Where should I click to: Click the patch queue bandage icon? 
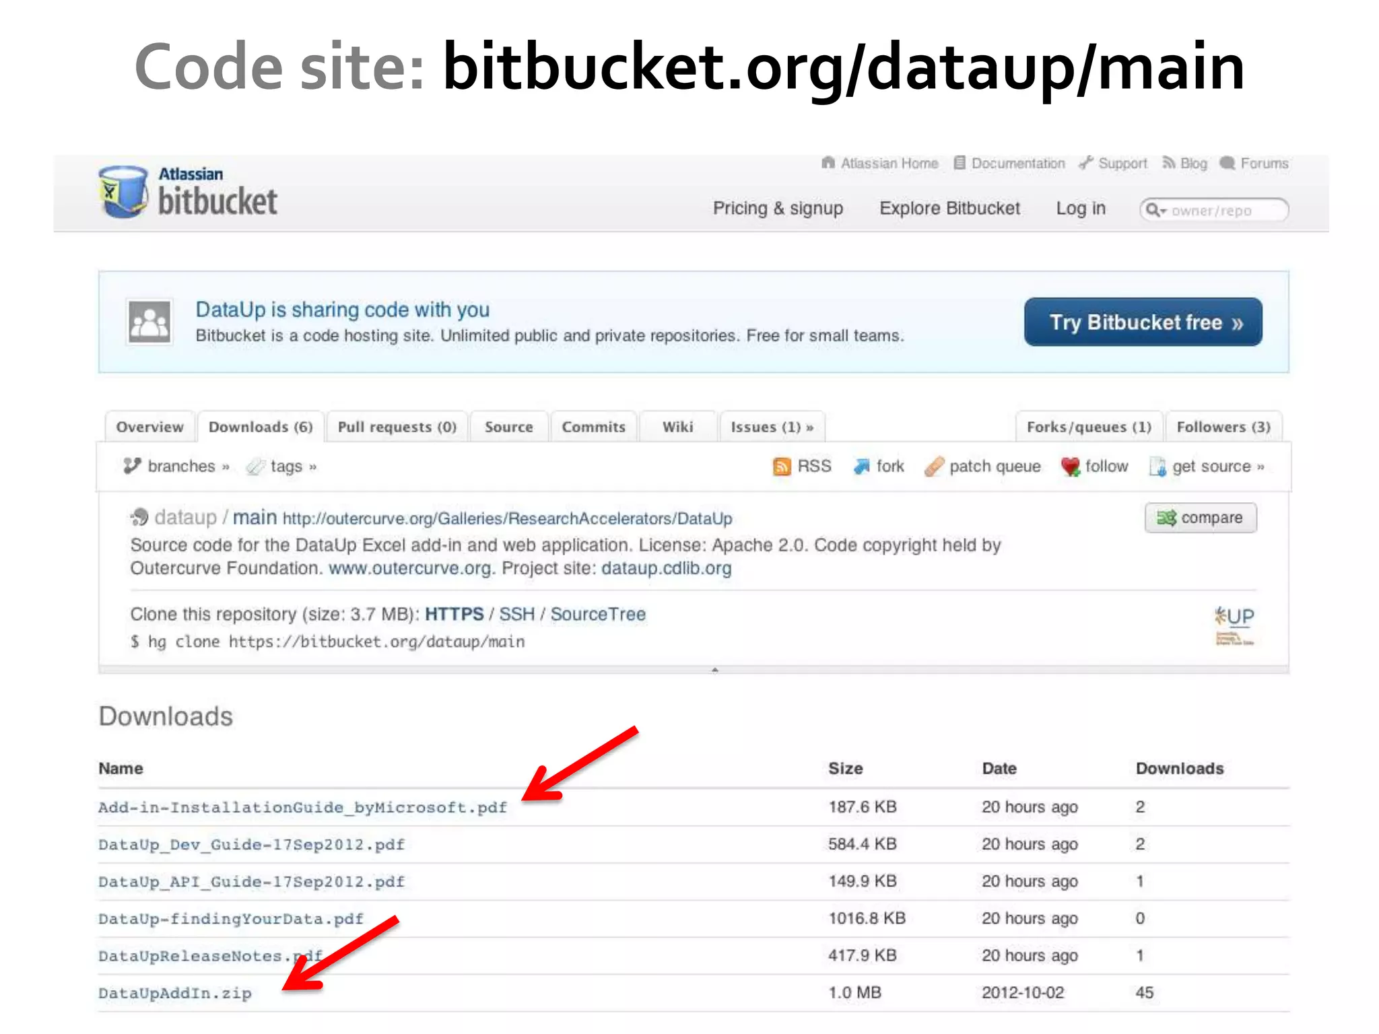point(934,466)
